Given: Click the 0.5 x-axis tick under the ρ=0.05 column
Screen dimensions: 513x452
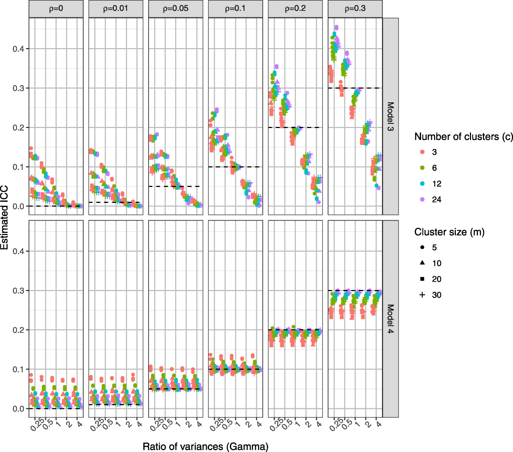Looking at the screenshot, I should [168, 425].
